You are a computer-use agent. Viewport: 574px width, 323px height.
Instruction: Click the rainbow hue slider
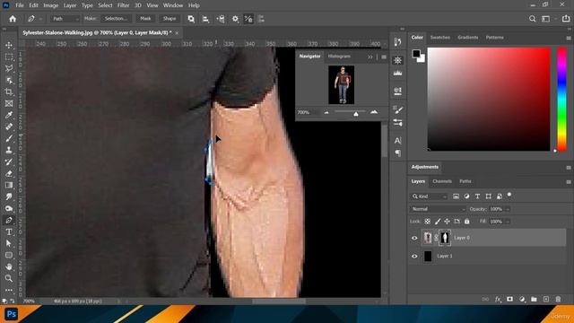point(562,99)
